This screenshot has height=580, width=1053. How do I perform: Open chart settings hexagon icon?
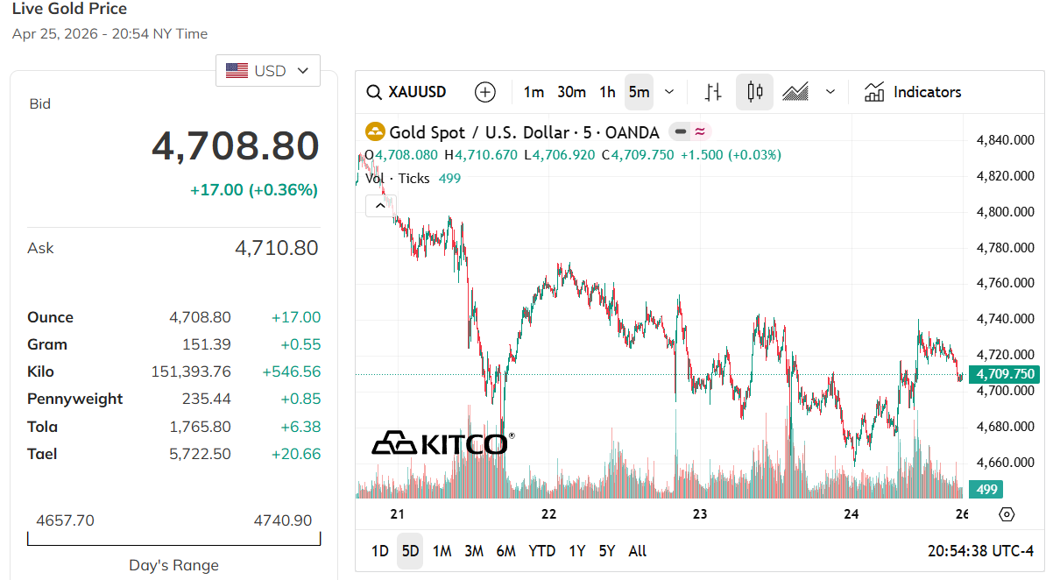pos(1007,514)
